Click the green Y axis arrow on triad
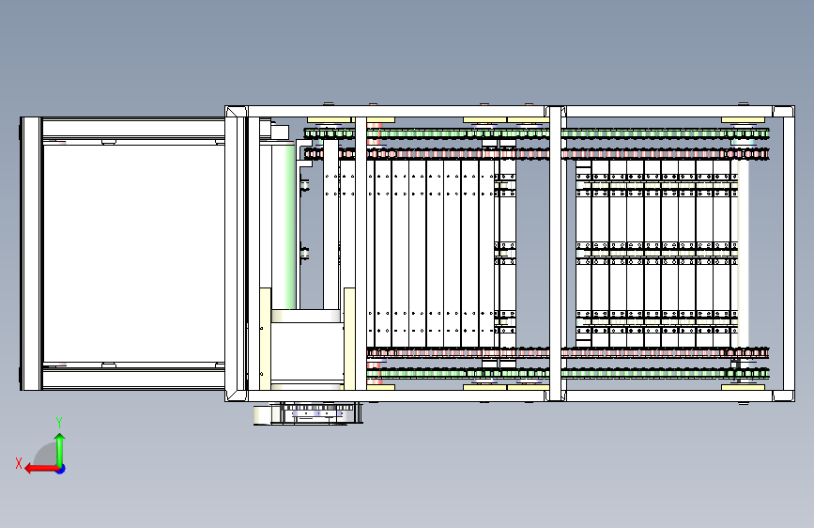 (60, 449)
